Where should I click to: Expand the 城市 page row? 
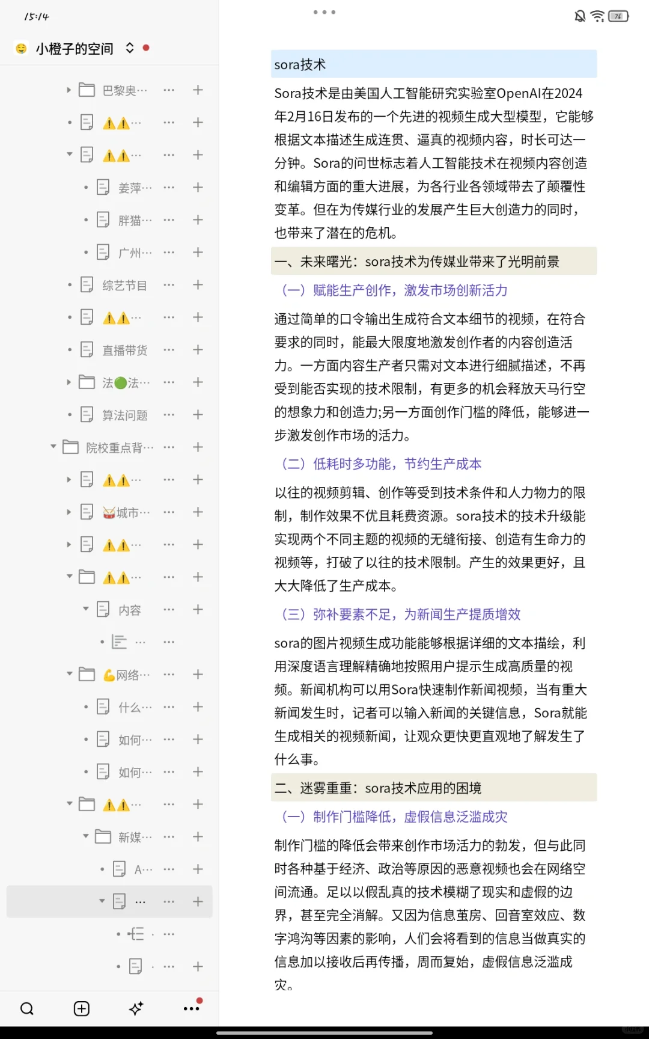[x=69, y=512]
